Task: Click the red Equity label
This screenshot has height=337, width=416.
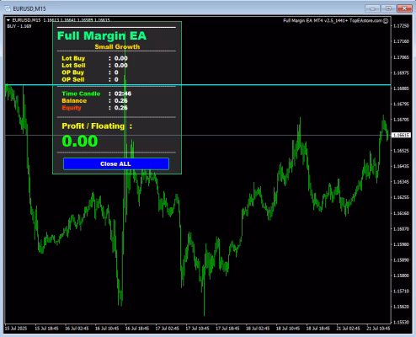Action: [x=72, y=108]
